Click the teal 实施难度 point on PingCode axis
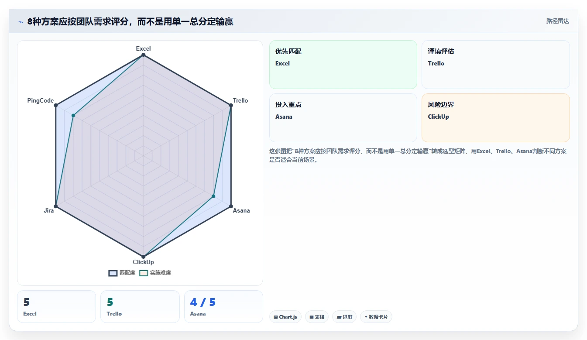The width and height of the screenshot is (587, 340). click(73, 115)
